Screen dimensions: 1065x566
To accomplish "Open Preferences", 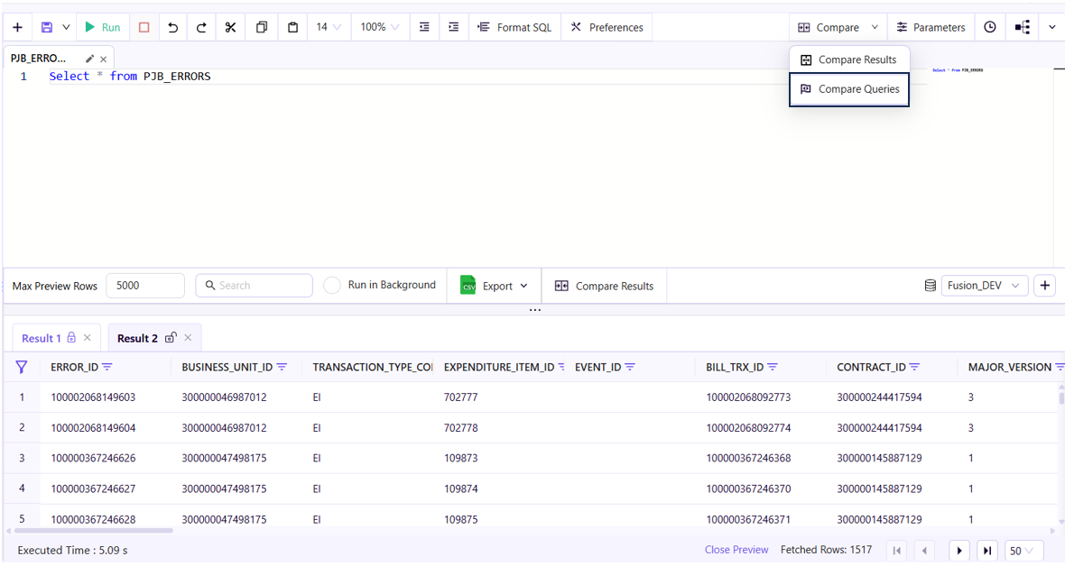I will (x=607, y=27).
